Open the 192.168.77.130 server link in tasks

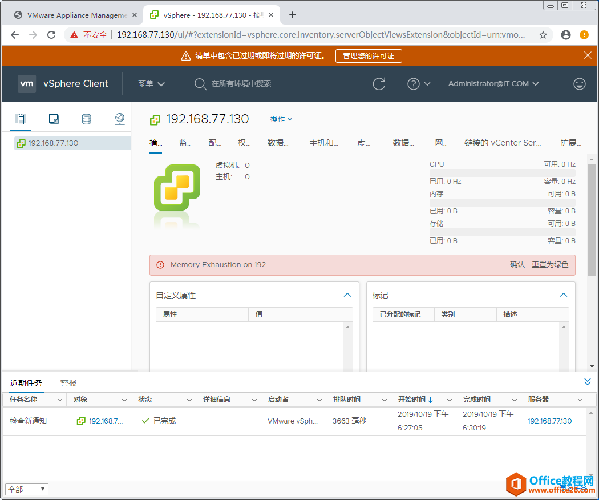(549, 421)
